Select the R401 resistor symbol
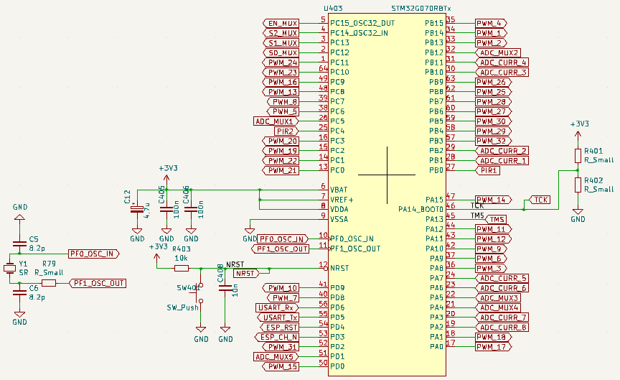 click(x=578, y=156)
